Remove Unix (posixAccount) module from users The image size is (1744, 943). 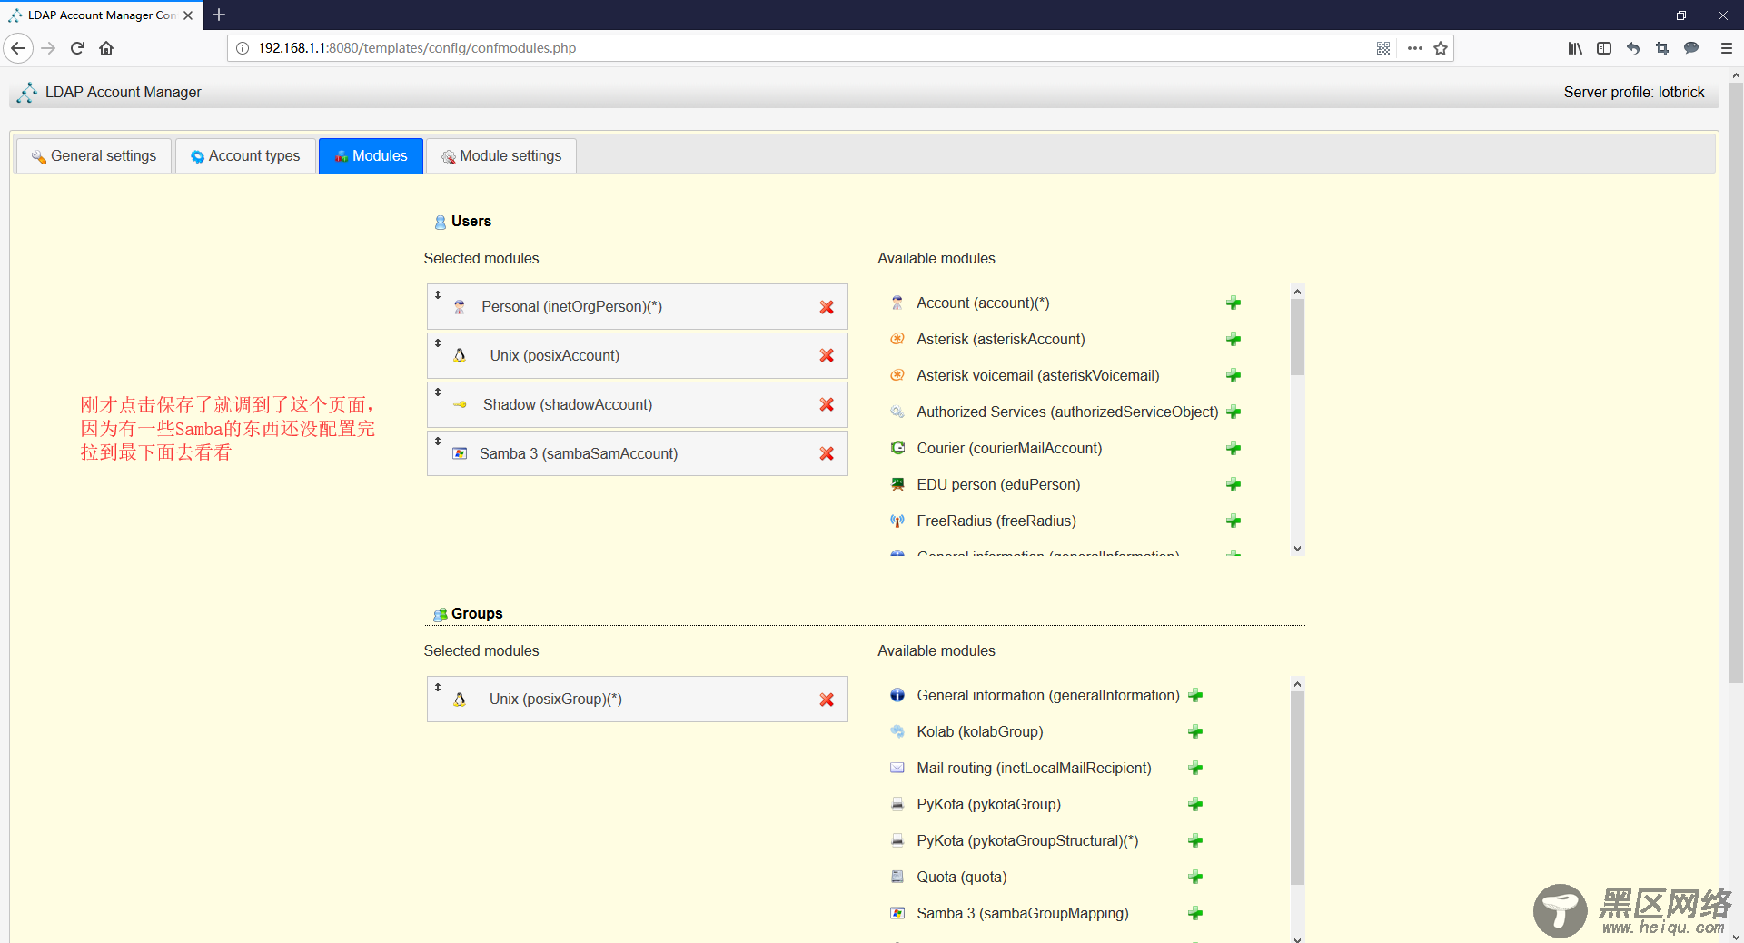point(827,355)
